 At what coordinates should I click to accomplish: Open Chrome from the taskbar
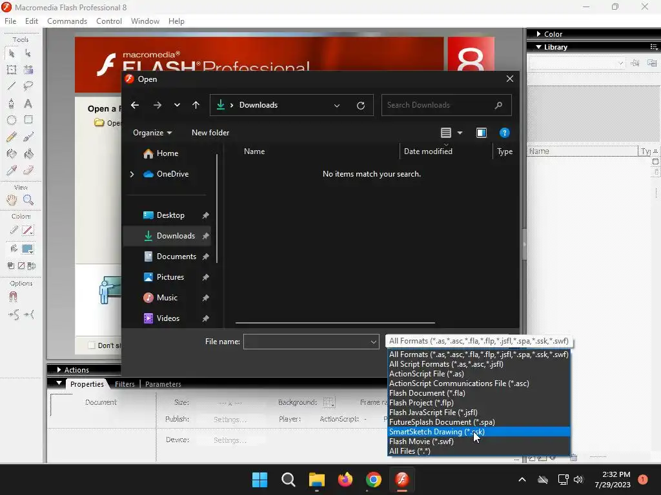coord(374,480)
